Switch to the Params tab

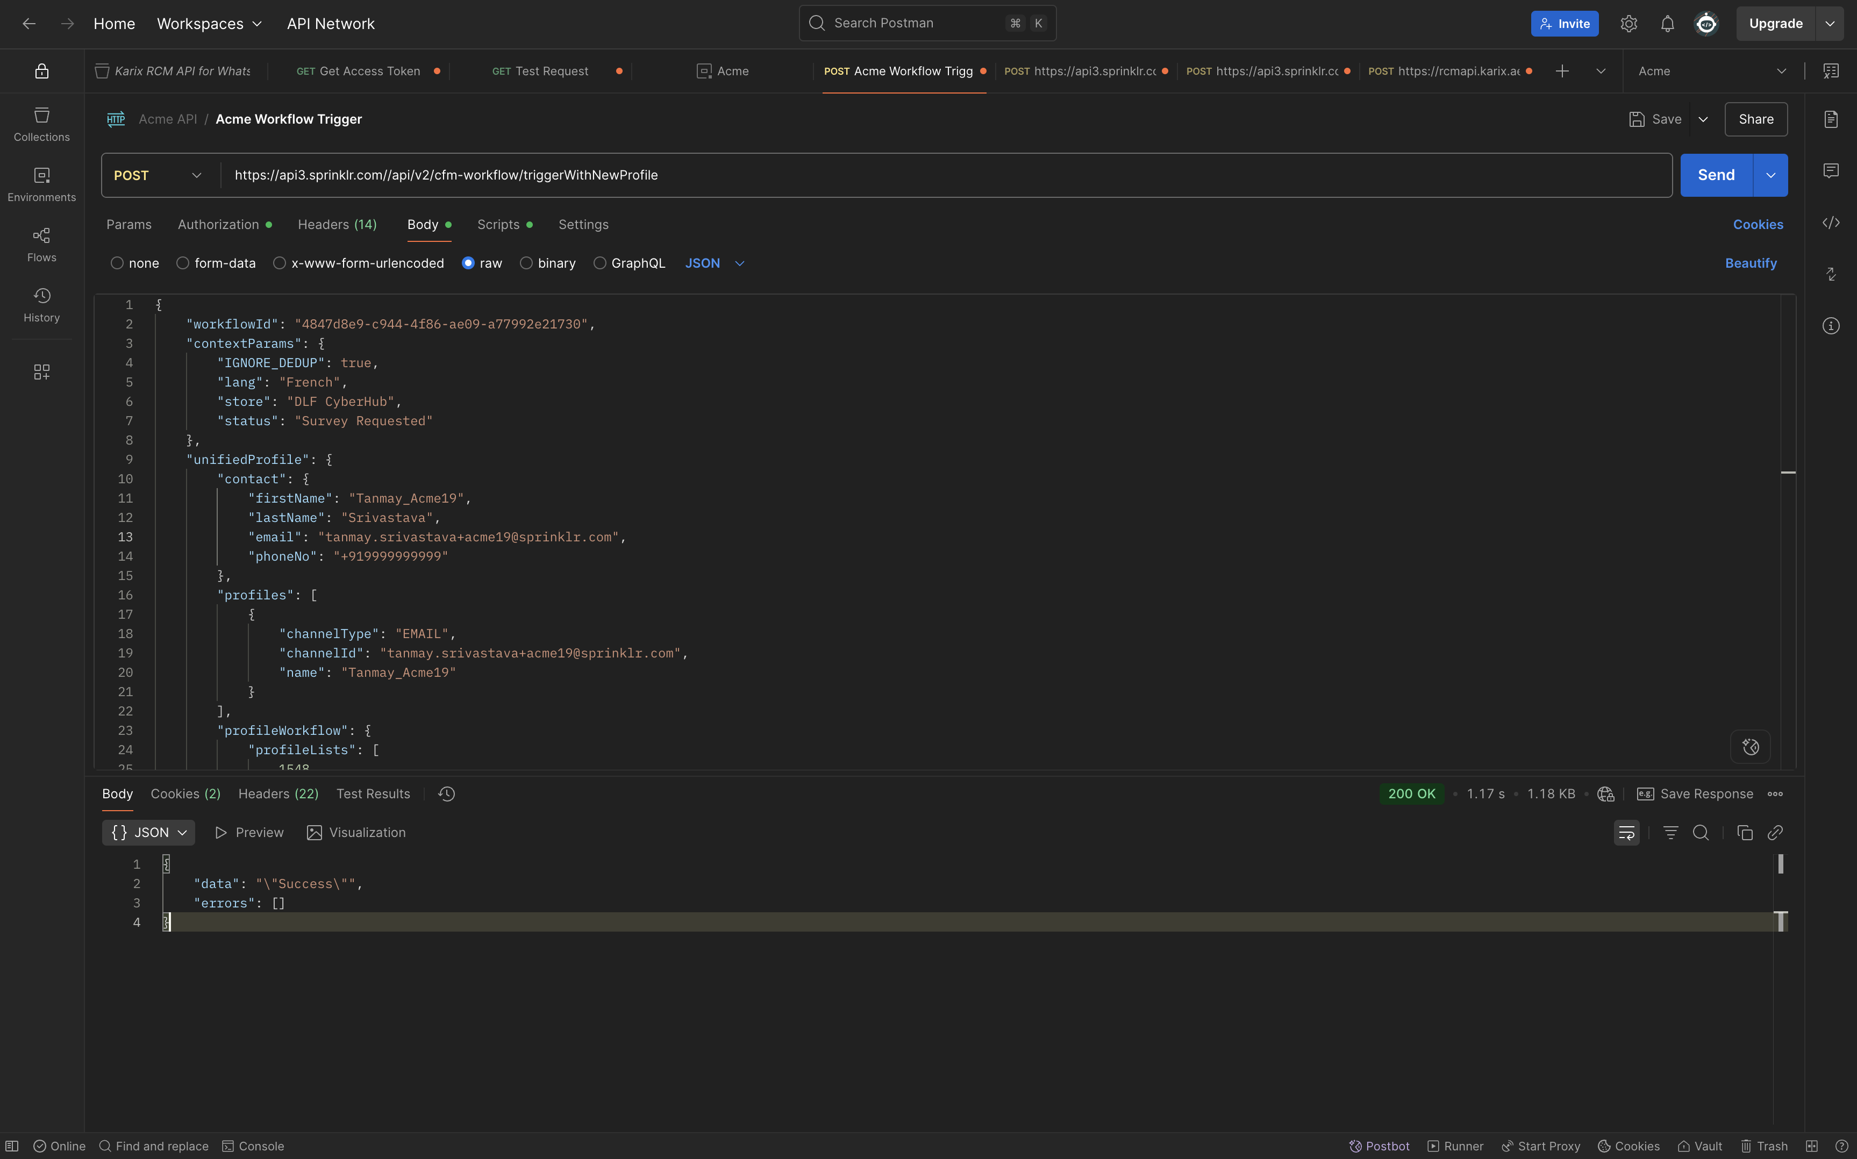128,225
